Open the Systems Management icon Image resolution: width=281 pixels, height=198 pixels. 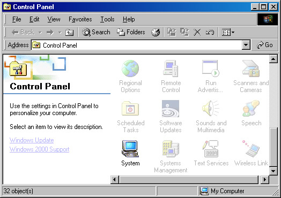pos(171,149)
